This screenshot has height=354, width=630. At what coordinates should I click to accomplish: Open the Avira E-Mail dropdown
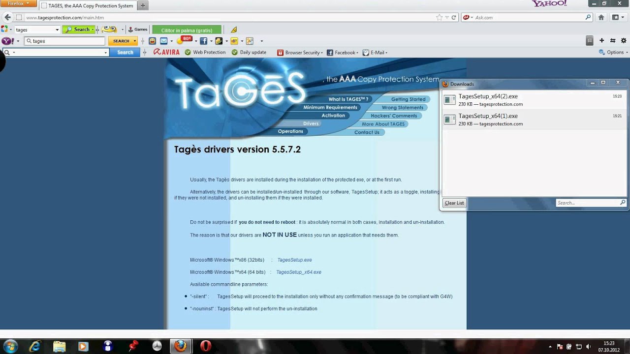(375, 52)
